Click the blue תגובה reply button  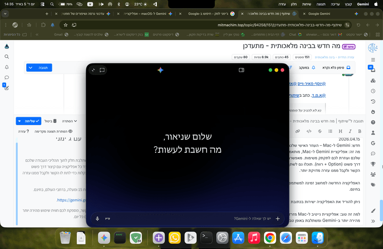pos(43,68)
